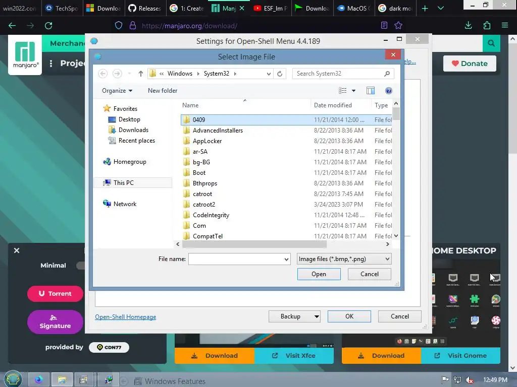
Task: Show the preview pane icon
Action: (x=371, y=91)
